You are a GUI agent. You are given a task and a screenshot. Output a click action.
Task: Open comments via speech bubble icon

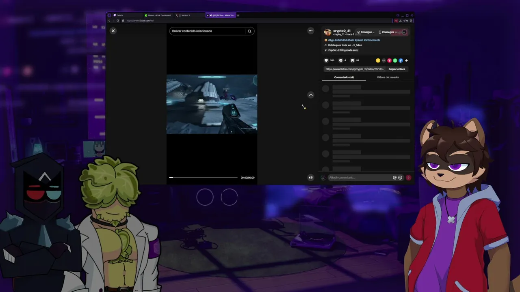(x=341, y=60)
